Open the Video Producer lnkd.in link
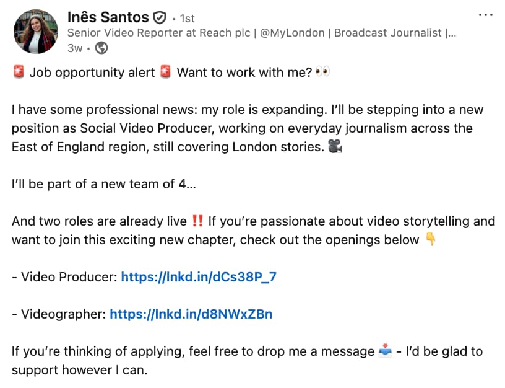The width and height of the screenshot is (505, 388). tap(198, 277)
